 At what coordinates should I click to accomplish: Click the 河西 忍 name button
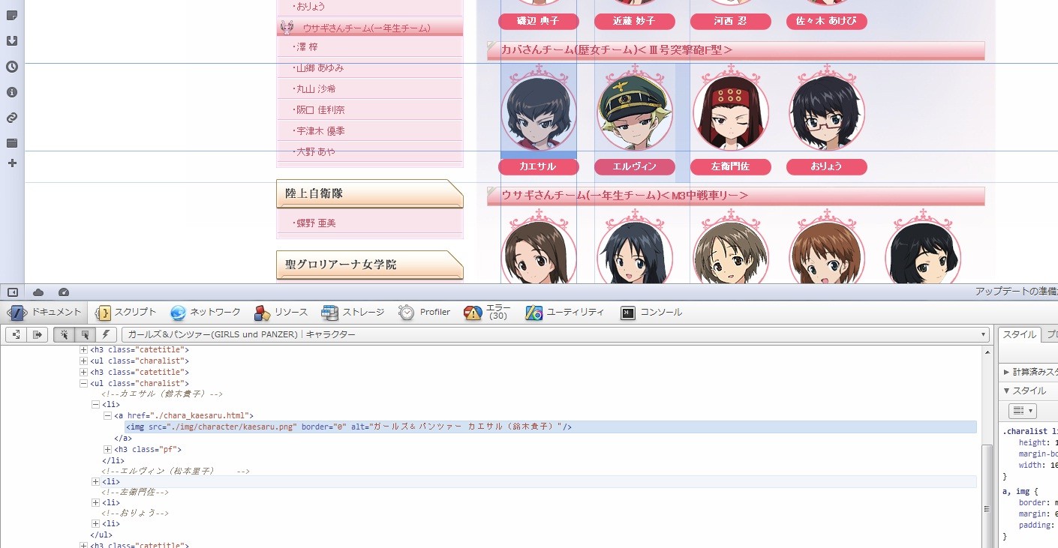(731, 21)
